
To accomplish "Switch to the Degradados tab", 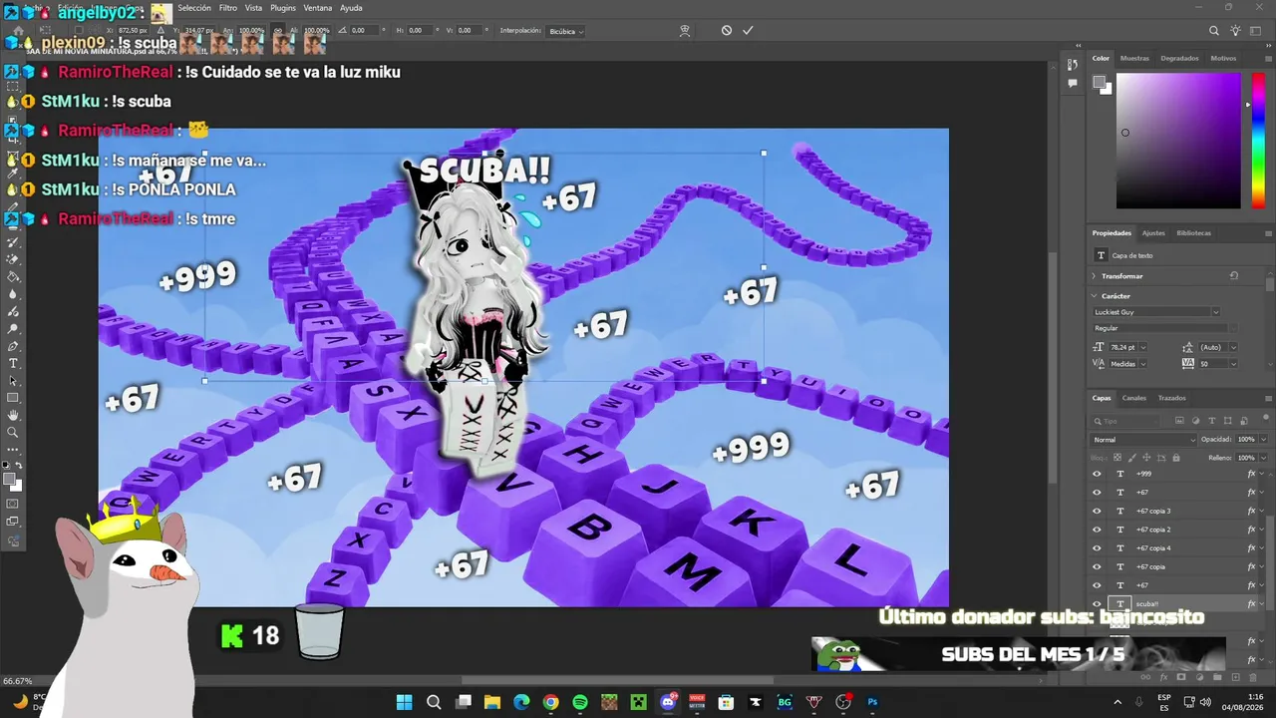I will 1180,58.
